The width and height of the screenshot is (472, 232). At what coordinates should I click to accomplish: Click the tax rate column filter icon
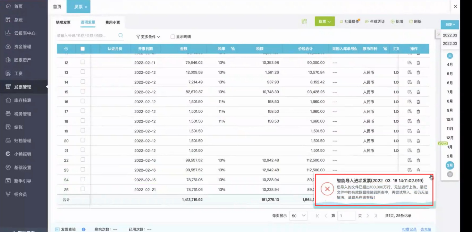233,49
